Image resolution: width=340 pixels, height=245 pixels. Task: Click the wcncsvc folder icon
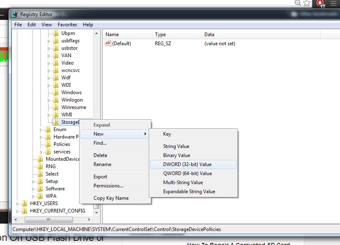point(56,70)
